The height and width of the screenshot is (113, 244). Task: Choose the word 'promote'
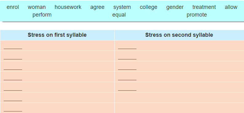coord(197,15)
